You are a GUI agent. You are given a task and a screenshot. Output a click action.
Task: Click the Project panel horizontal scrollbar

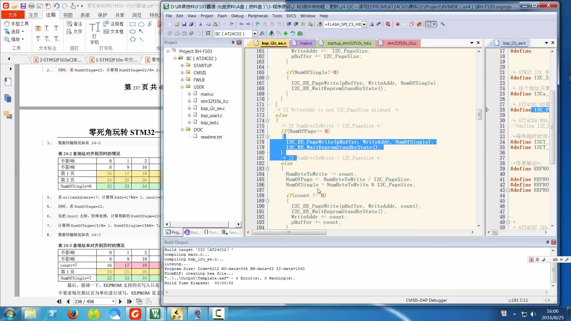pos(202,224)
